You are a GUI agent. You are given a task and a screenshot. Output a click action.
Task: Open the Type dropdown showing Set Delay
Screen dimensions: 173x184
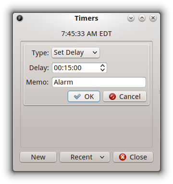point(75,52)
